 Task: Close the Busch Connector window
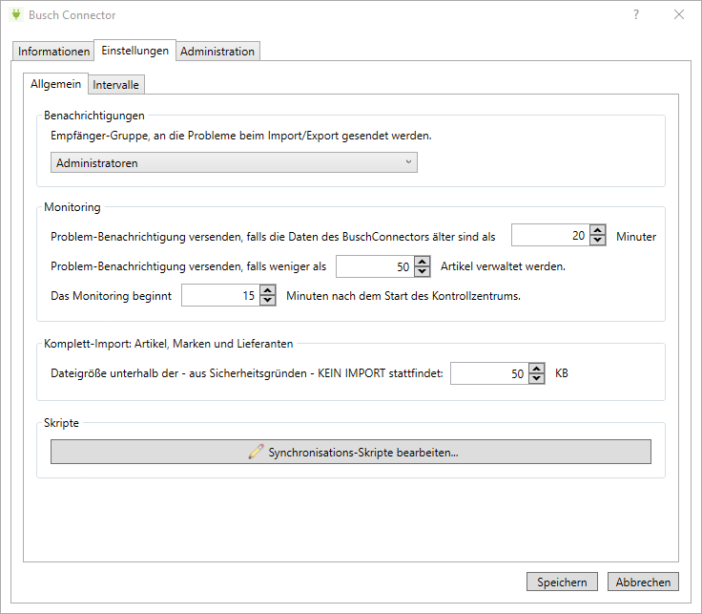click(x=679, y=15)
